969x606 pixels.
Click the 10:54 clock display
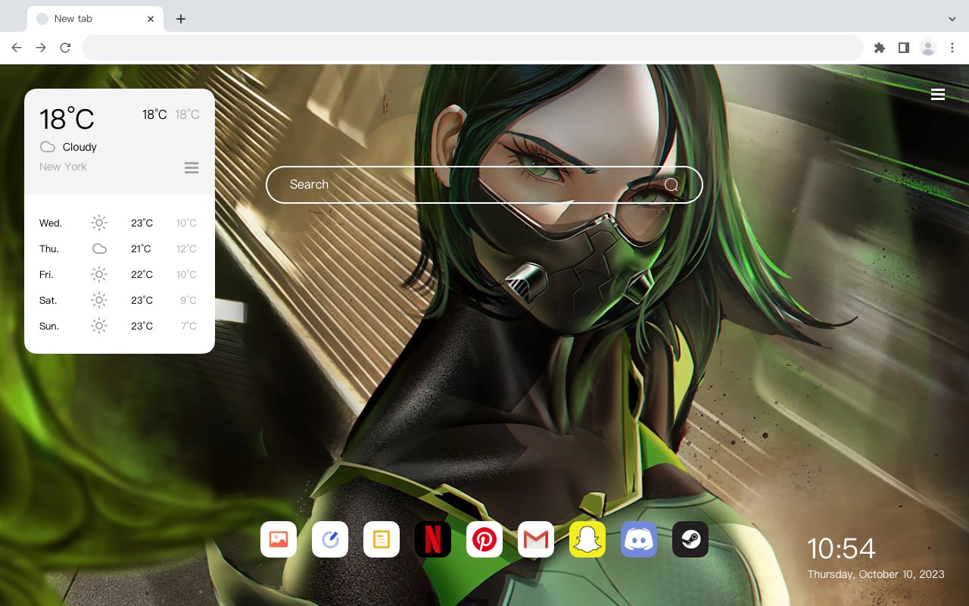click(x=841, y=548)
